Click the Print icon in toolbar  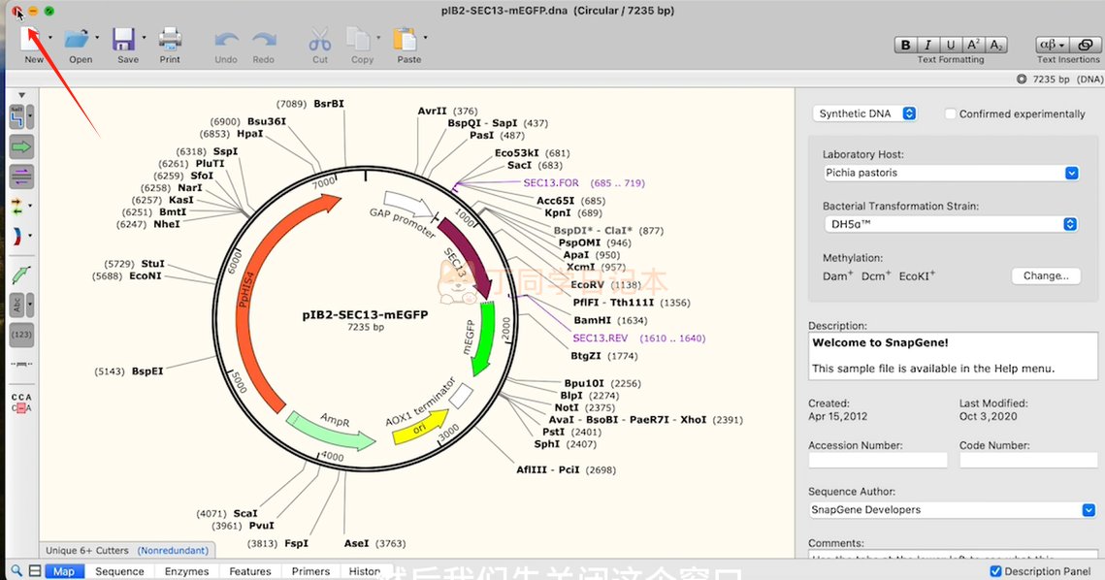pos(170,39)
